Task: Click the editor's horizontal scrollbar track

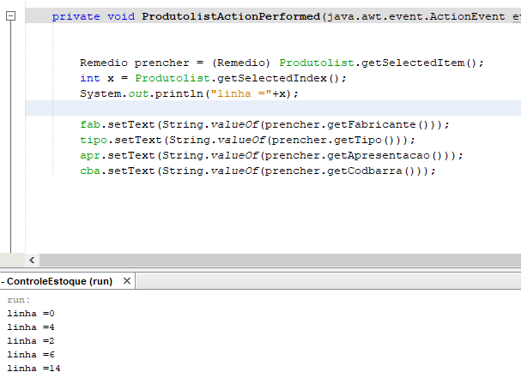Action: (280, 261)
